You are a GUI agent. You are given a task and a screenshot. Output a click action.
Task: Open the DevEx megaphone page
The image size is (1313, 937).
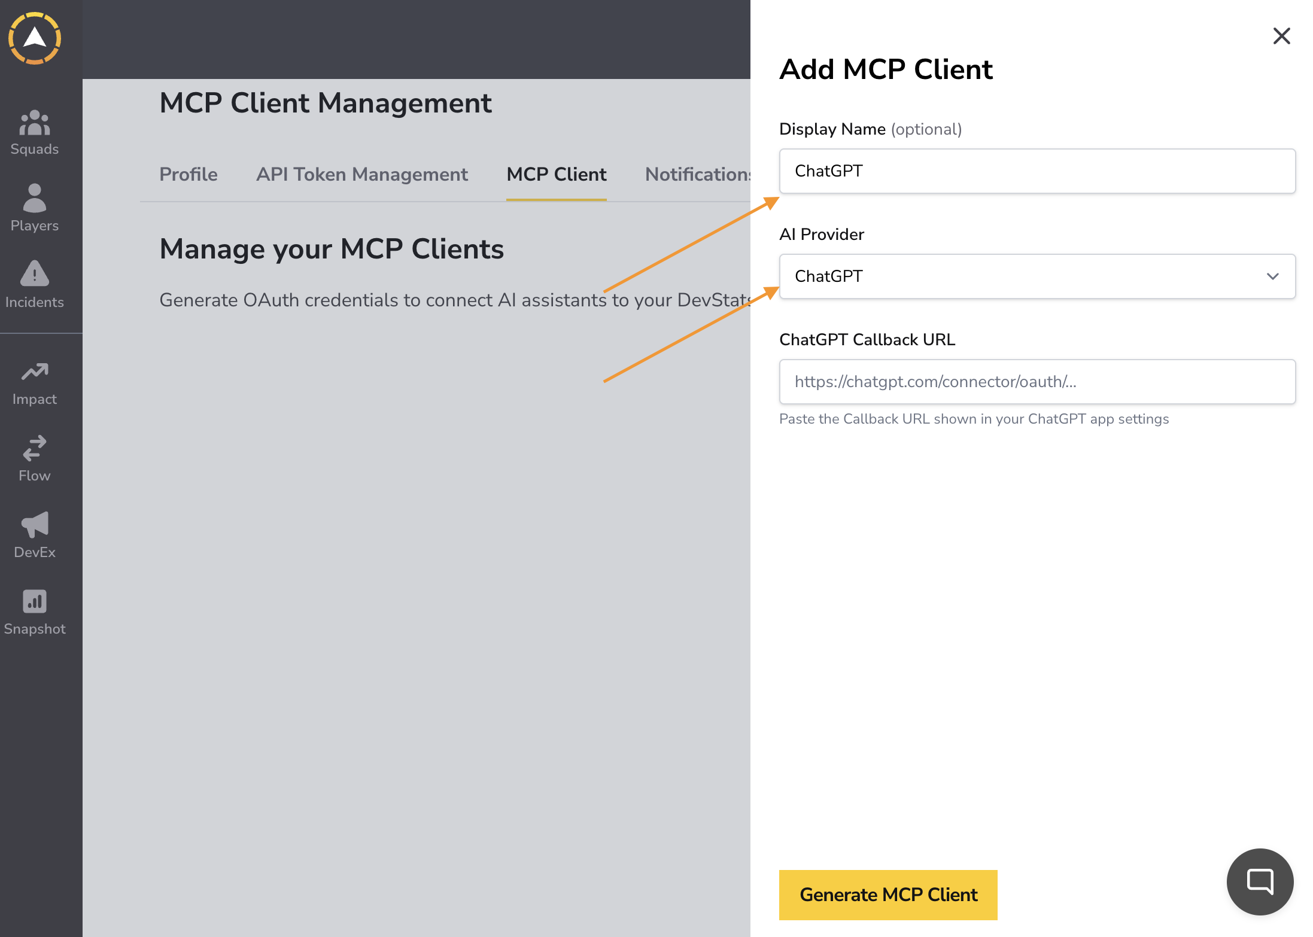[35, 536]
